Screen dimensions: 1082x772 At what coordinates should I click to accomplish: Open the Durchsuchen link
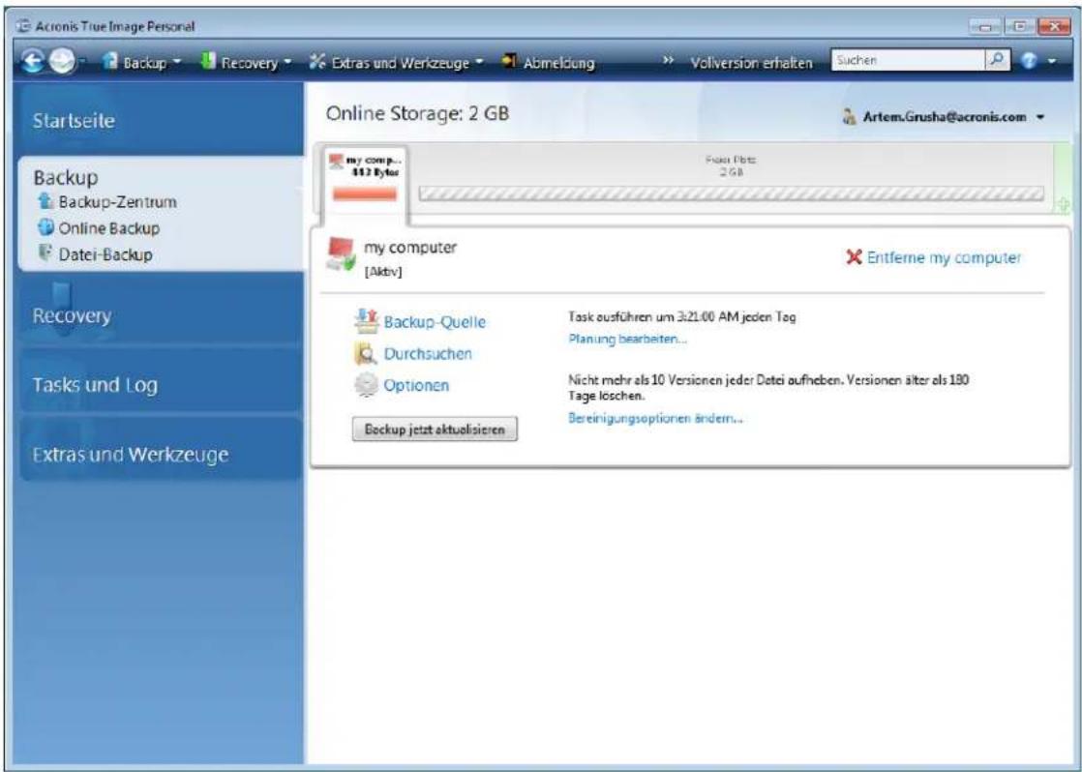click(x=428, y=353)
